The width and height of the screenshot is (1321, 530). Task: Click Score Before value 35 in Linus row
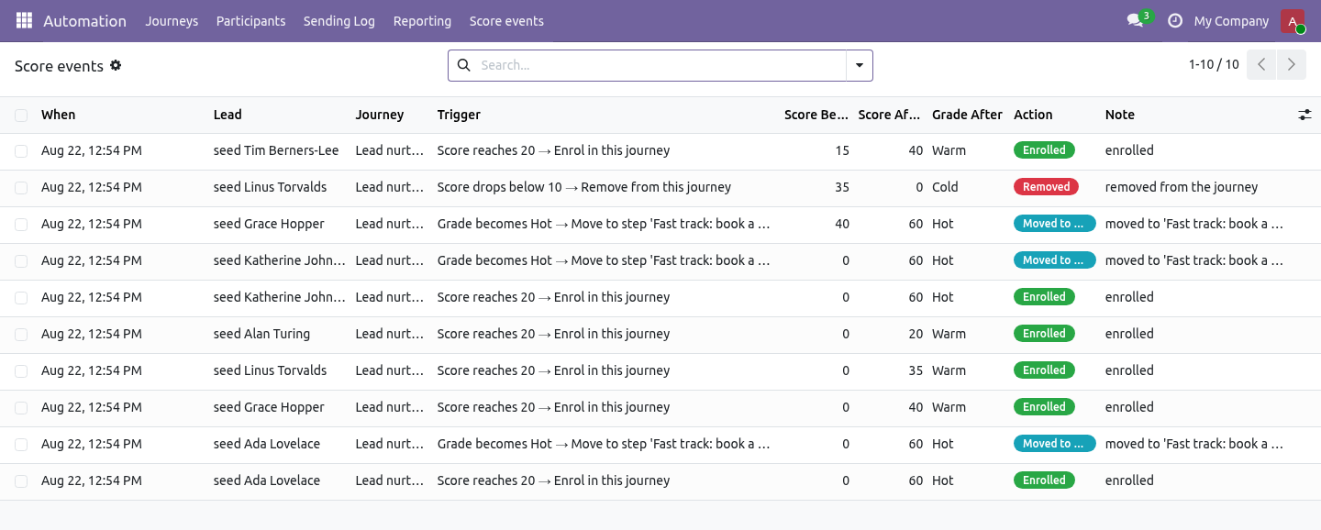pyautogui.click(x=842, y=187)
